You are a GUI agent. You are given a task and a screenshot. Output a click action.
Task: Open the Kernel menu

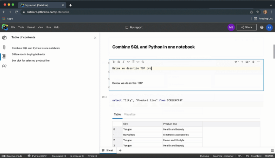[31, 27]
